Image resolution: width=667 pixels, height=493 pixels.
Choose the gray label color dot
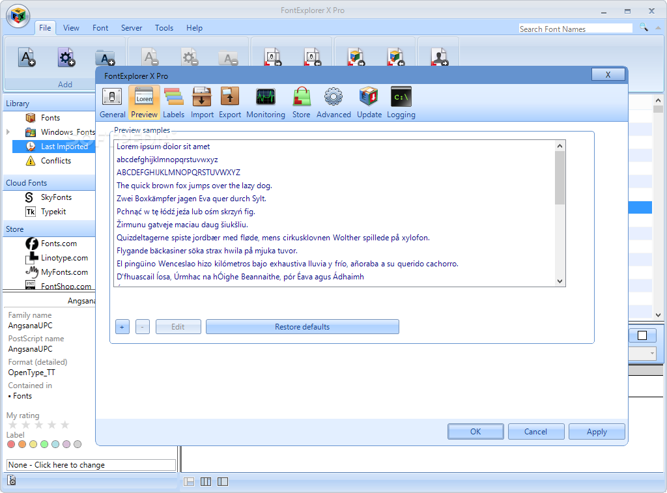click(x=78, y=444)
